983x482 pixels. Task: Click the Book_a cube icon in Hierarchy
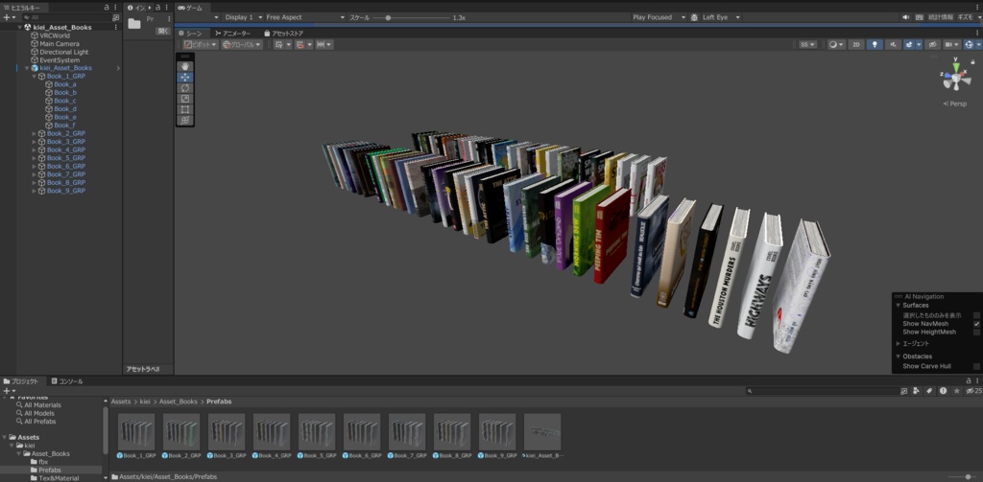48,84
